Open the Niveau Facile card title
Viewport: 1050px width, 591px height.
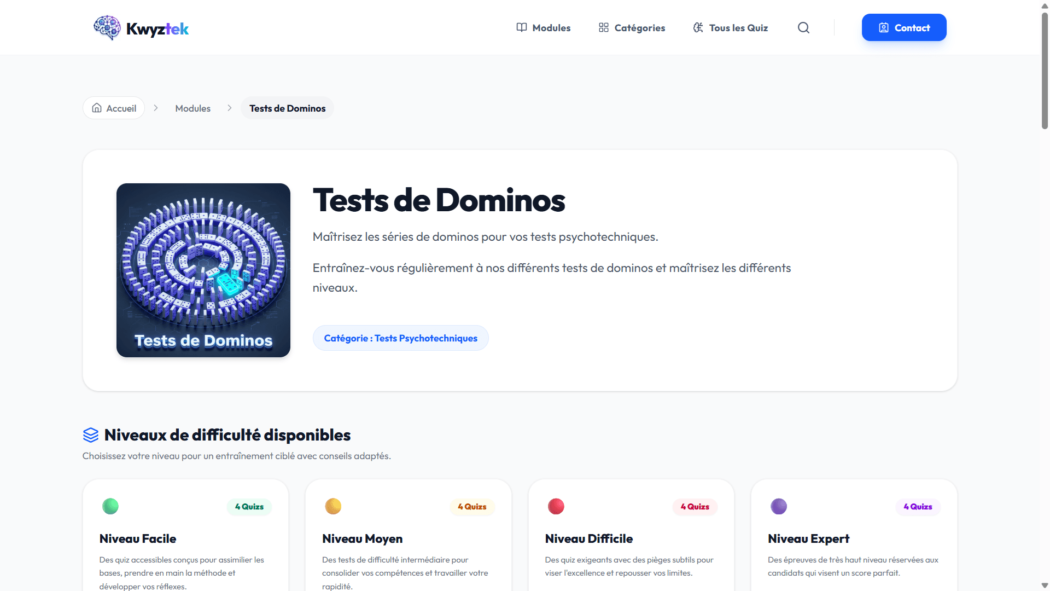point(138,539)
